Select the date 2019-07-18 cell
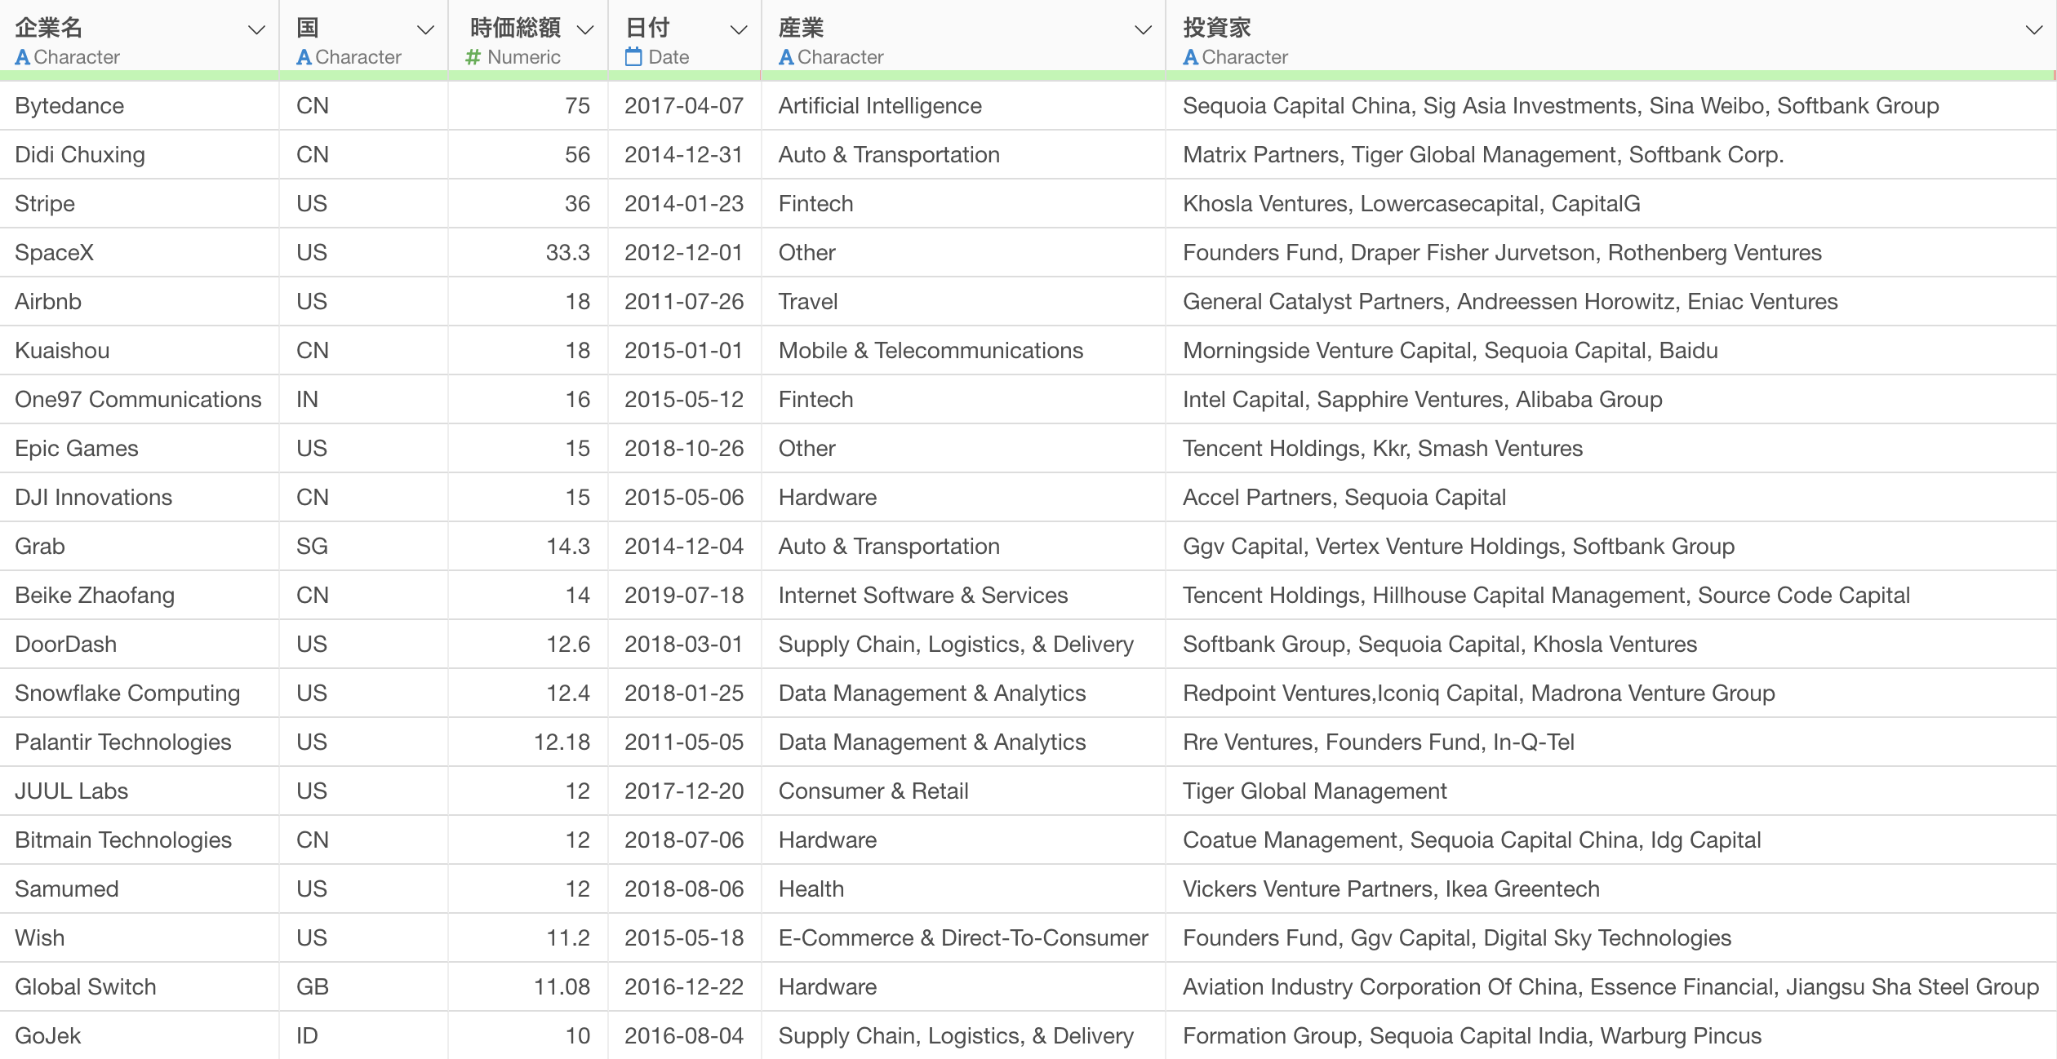The image size is (2057, 1059). tap(685, 596)
